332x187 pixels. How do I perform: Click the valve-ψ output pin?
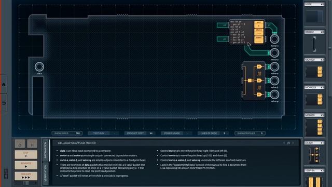tap(274, 95)
